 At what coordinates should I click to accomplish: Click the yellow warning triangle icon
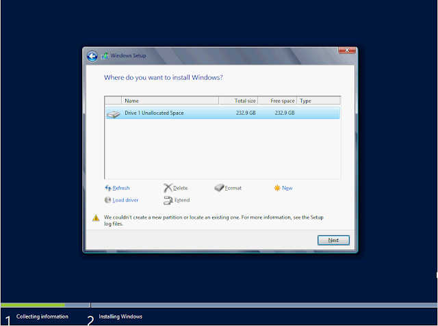tap(96, 218)
